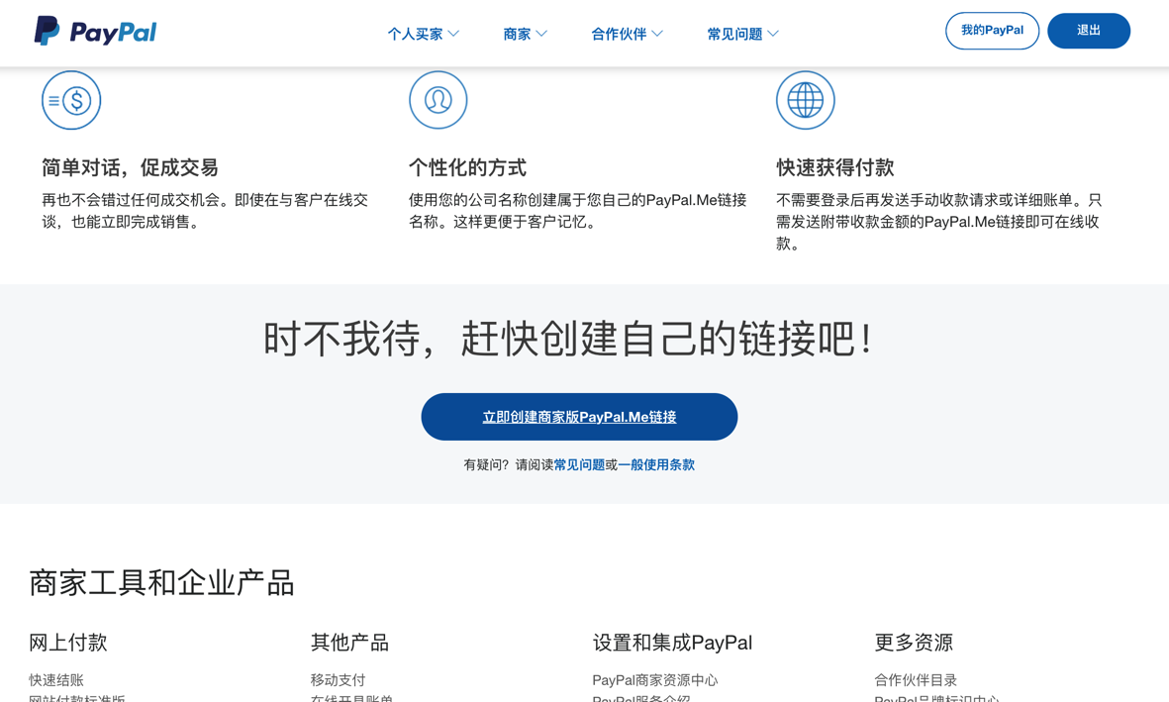Expand the 常见问题 header chevron
The width and height of the screenshot is (1169, 702).
(x=773, y=34)
